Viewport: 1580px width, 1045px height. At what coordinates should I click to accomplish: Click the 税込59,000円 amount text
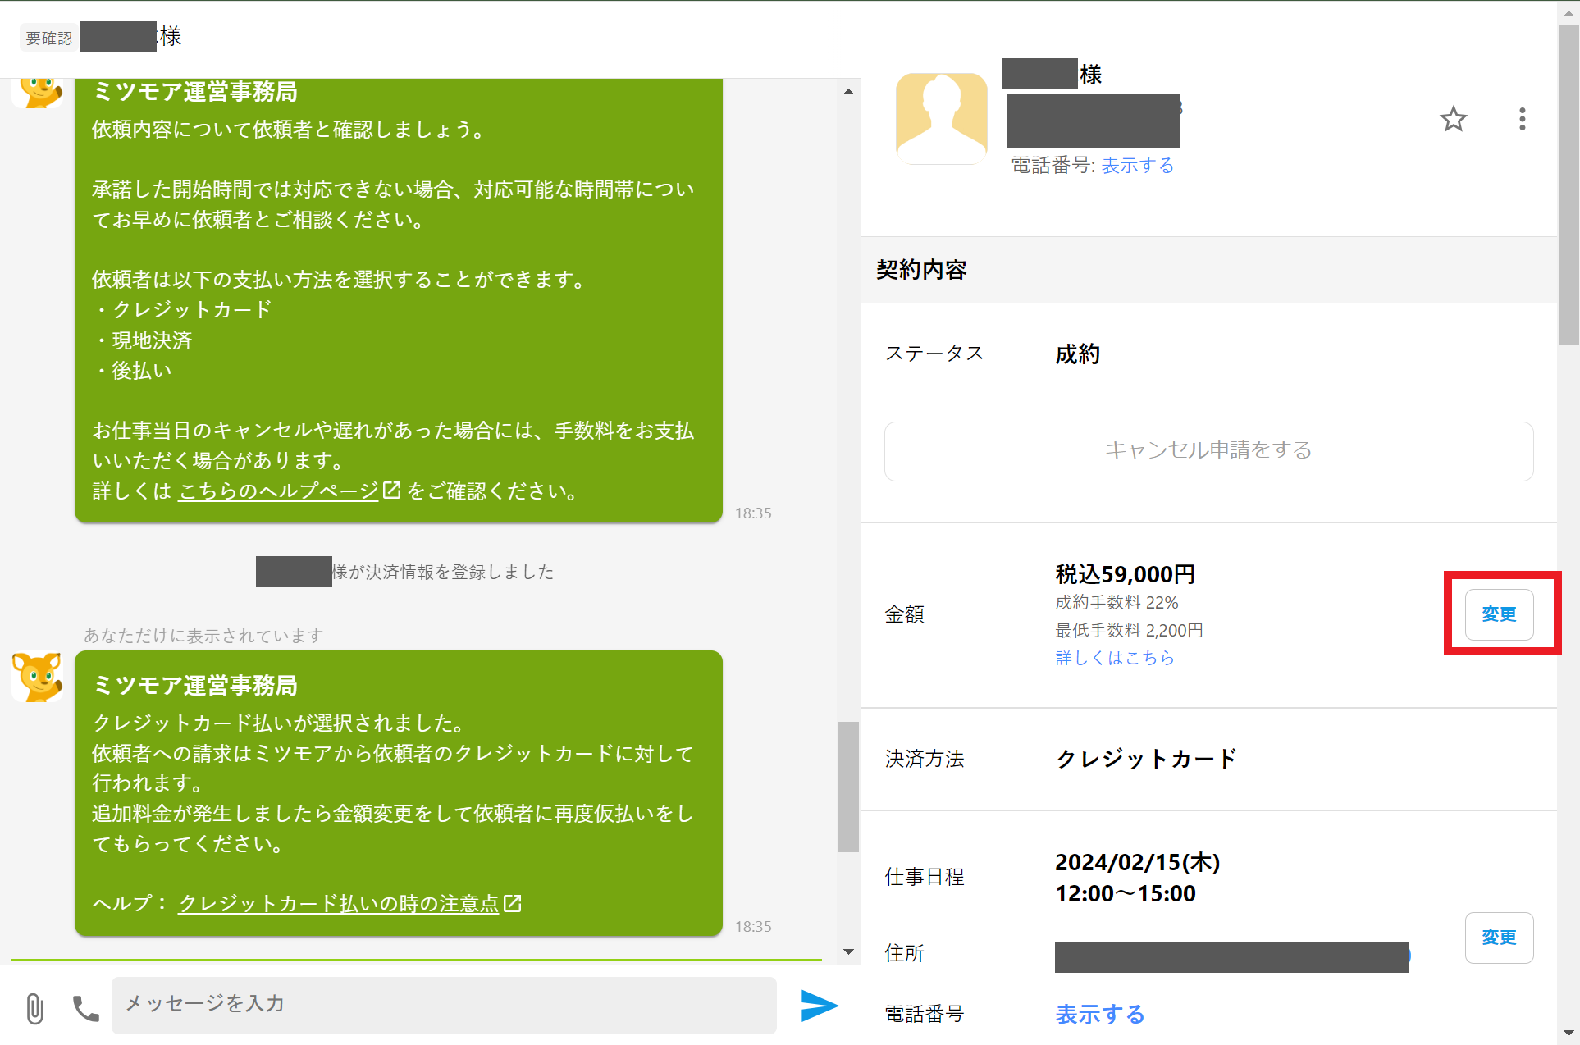pos(1125,574)
